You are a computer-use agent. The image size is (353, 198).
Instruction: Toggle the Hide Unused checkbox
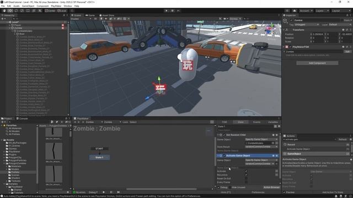pos(230,187)
